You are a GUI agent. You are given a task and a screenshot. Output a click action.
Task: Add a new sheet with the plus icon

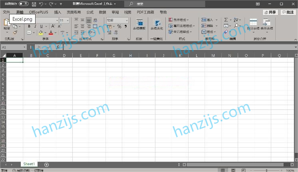(46, 164)
